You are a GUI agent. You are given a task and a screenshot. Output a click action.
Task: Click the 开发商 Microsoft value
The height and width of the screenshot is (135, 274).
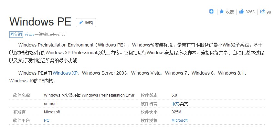pyautogui.click(x=52, y=112)
